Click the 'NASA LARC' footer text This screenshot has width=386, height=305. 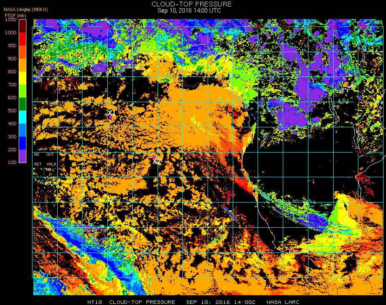(x=283, y=302)
